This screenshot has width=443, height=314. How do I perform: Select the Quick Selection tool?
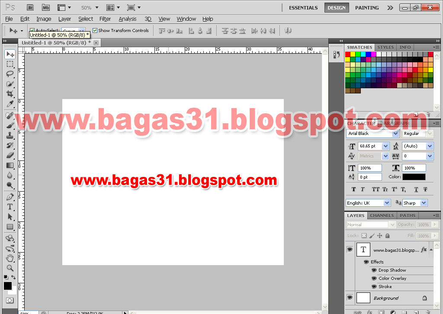[10, 84]
